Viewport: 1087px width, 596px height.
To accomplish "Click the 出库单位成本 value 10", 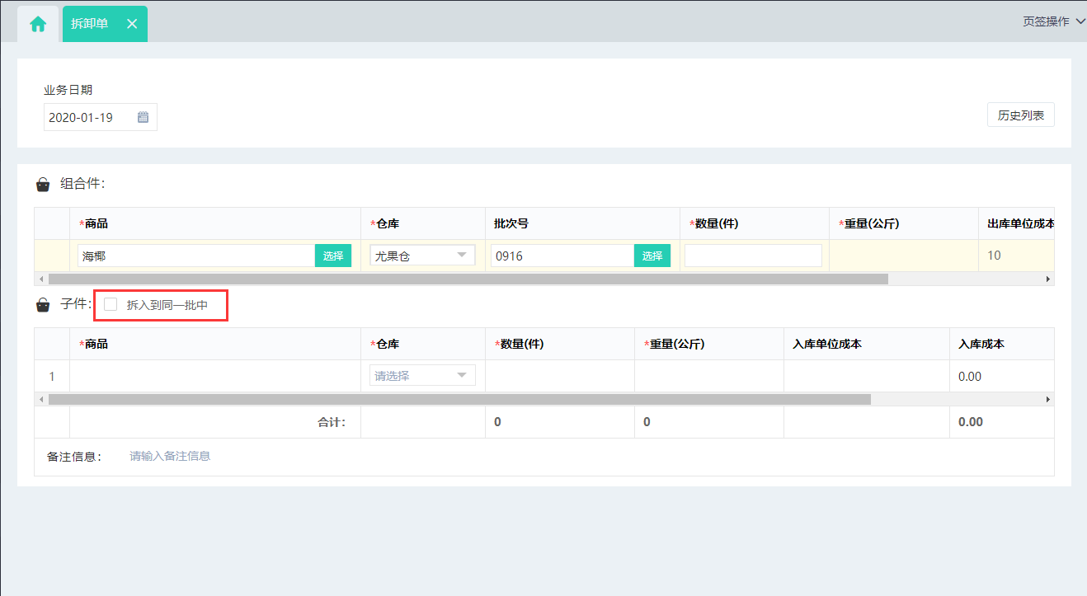I will point(994,256).
